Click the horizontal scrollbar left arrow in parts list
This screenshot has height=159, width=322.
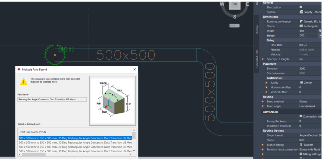[x=20, y=154]
